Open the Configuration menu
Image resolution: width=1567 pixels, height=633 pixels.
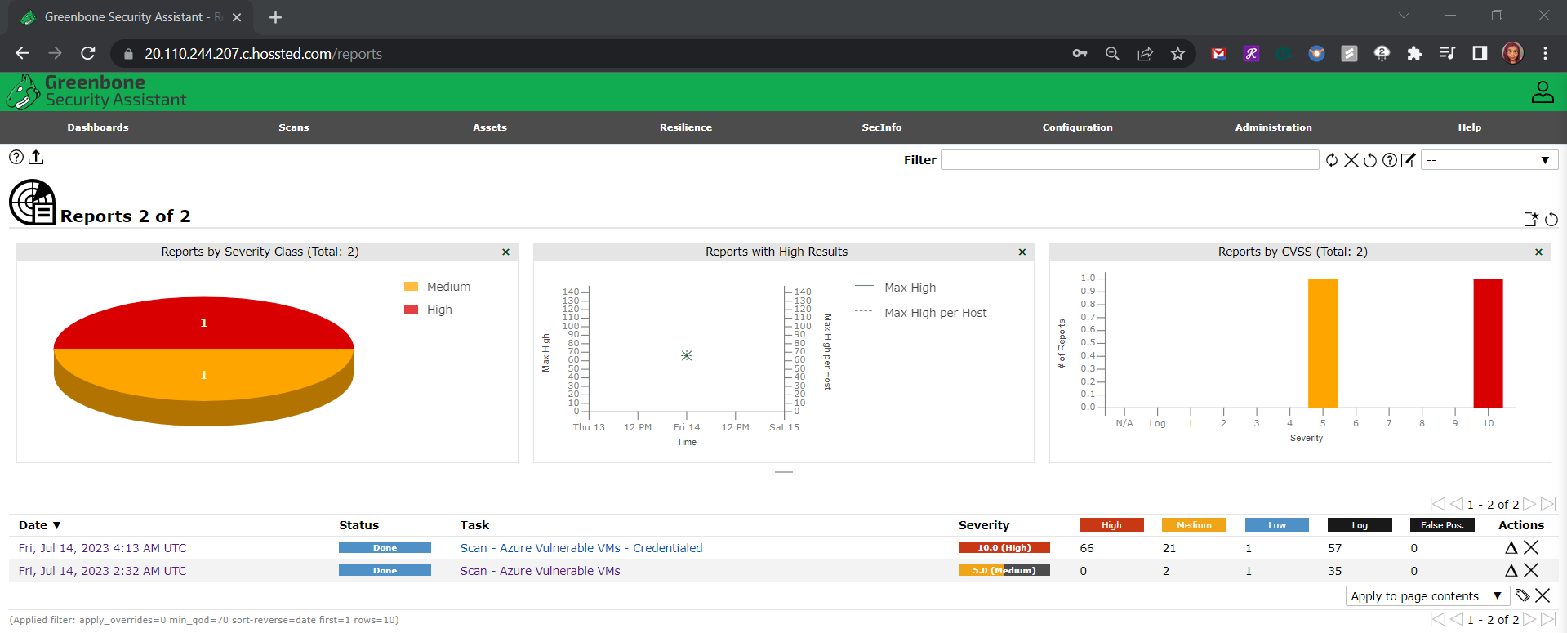1077,127
